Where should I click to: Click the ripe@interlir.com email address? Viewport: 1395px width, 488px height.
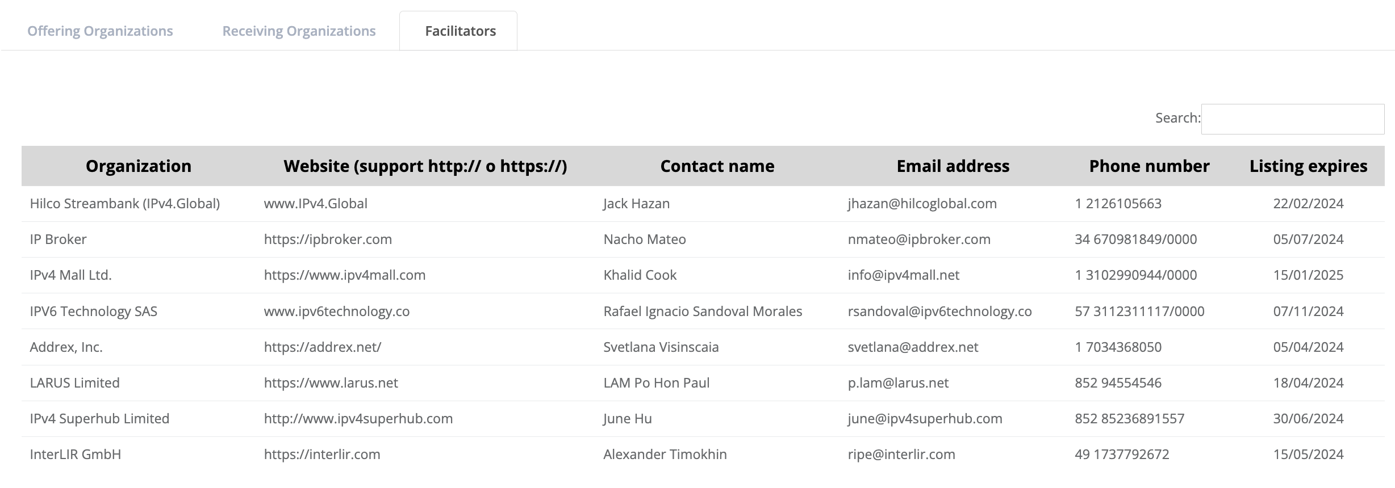click(901, 455)
